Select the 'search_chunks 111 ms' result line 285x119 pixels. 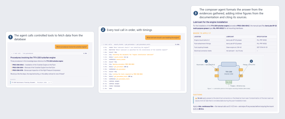tap(121, 57)
